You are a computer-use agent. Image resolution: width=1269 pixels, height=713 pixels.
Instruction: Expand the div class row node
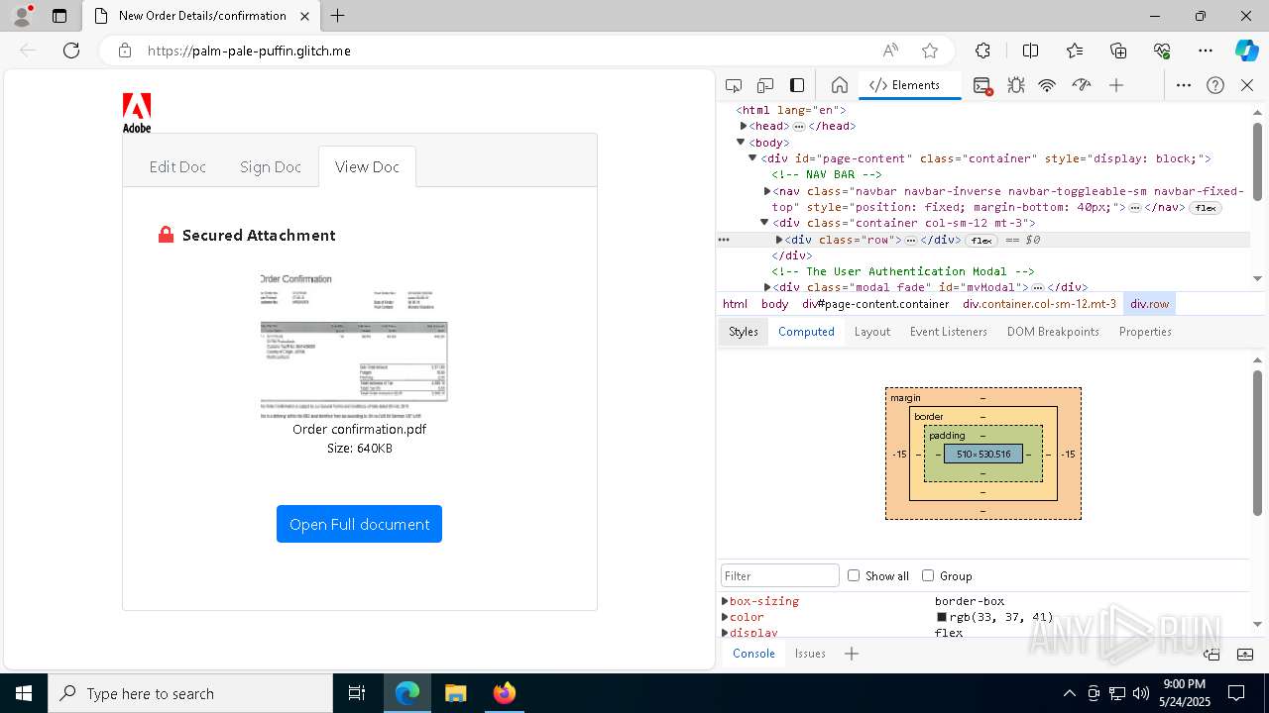tap(779, 240)
